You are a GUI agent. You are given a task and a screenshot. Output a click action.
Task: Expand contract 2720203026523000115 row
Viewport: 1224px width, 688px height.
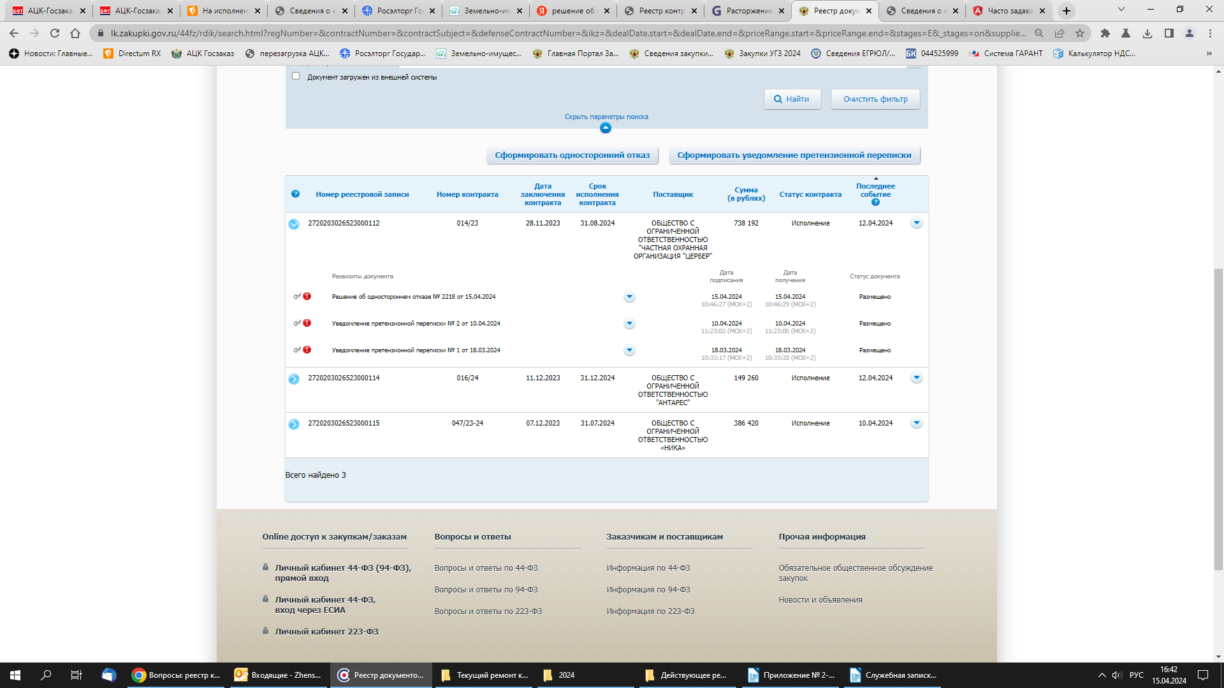point(294,424)
